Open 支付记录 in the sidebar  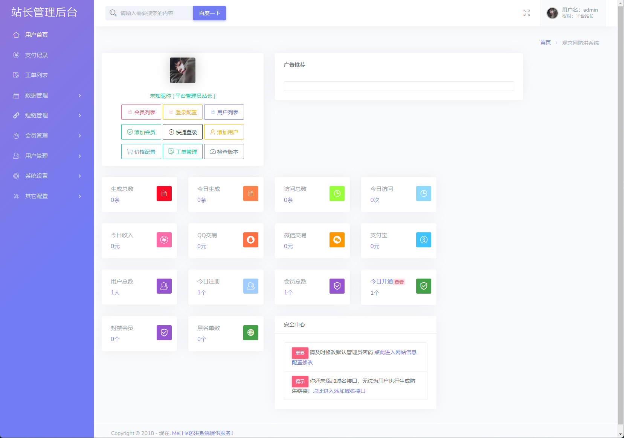(36, 55)
